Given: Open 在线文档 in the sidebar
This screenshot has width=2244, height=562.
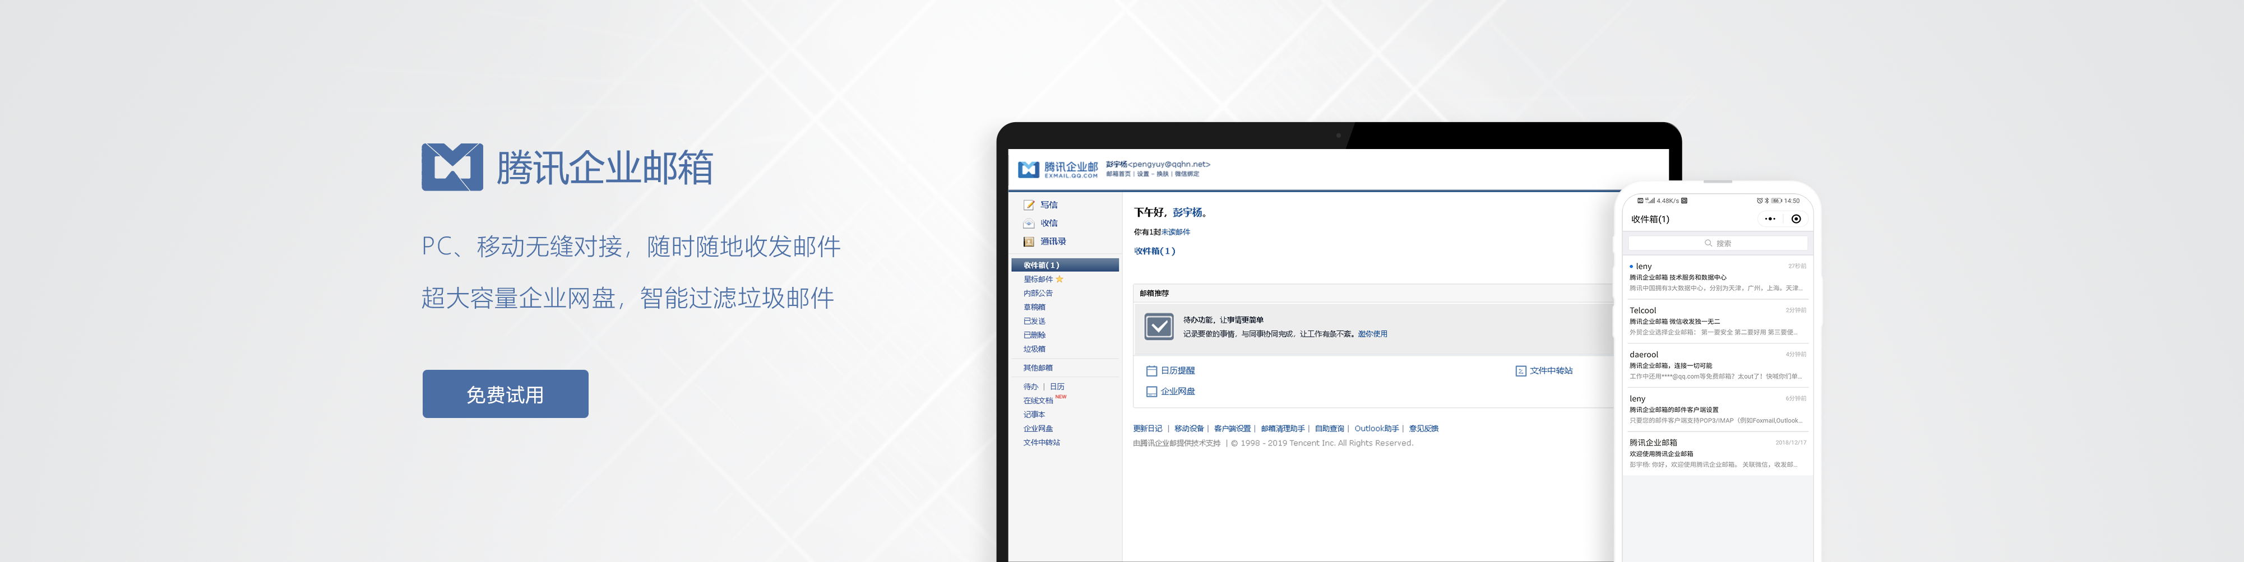Looking at the screenshot, I should pyautogui.click(x=1038, y=401).
